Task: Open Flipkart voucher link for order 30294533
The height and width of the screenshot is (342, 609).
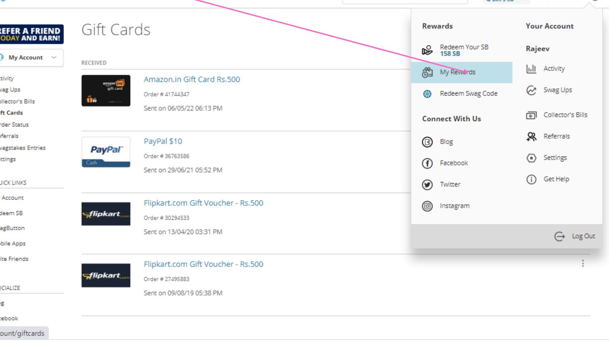Action: pos(203,203)
